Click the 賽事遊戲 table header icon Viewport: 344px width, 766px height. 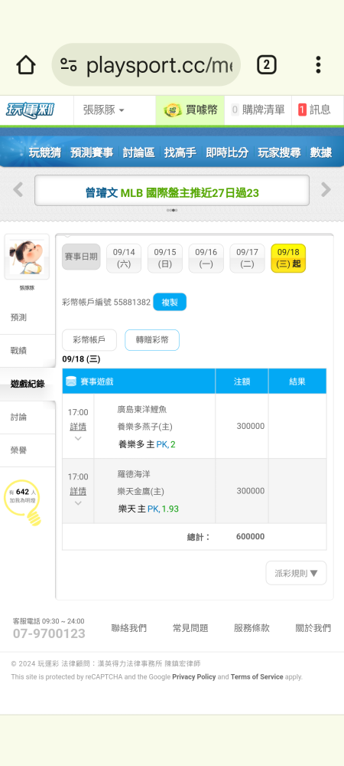click(x=71, y=381)
